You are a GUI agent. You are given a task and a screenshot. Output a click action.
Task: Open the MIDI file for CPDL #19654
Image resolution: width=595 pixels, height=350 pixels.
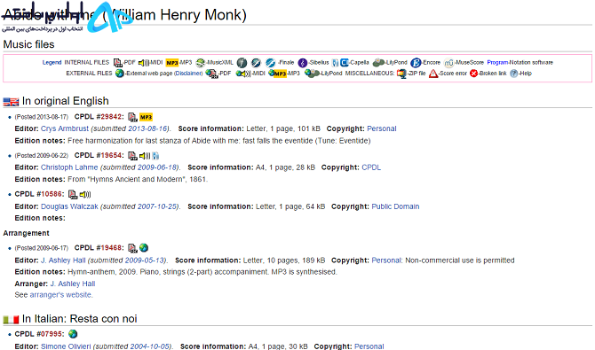point(145,156)
